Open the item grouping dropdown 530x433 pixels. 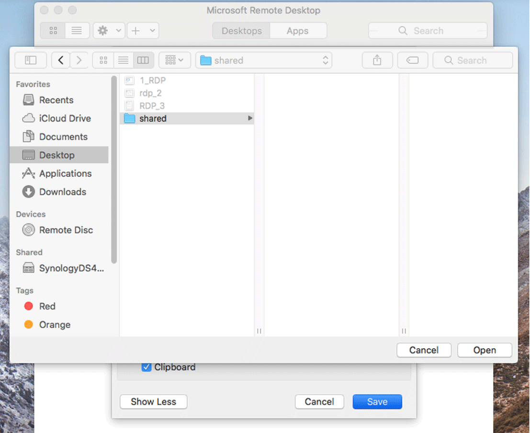[174, 60]
